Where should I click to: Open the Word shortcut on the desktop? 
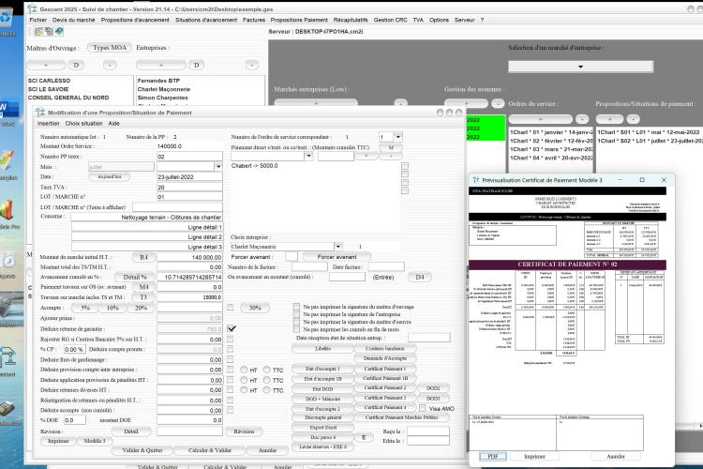(x=8, y=110)
